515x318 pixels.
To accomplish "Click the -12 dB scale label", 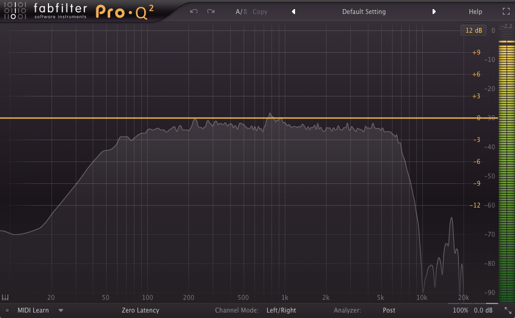I will (475, 205).
